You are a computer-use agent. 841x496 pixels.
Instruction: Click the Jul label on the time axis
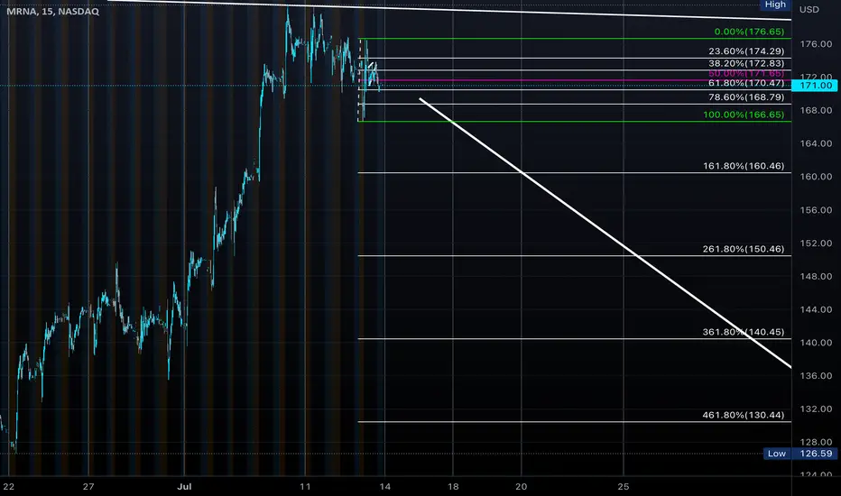[x=184, y=487]
